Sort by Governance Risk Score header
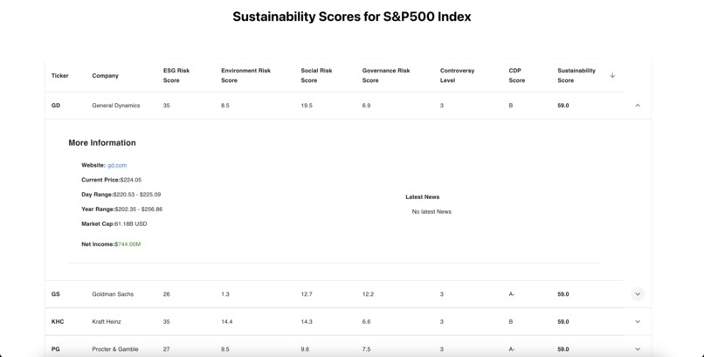The width and height of the screenshot is (704, 357). coord(386,75)
